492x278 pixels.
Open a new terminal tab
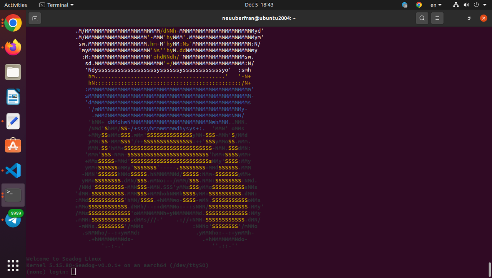tap(35, 18)
